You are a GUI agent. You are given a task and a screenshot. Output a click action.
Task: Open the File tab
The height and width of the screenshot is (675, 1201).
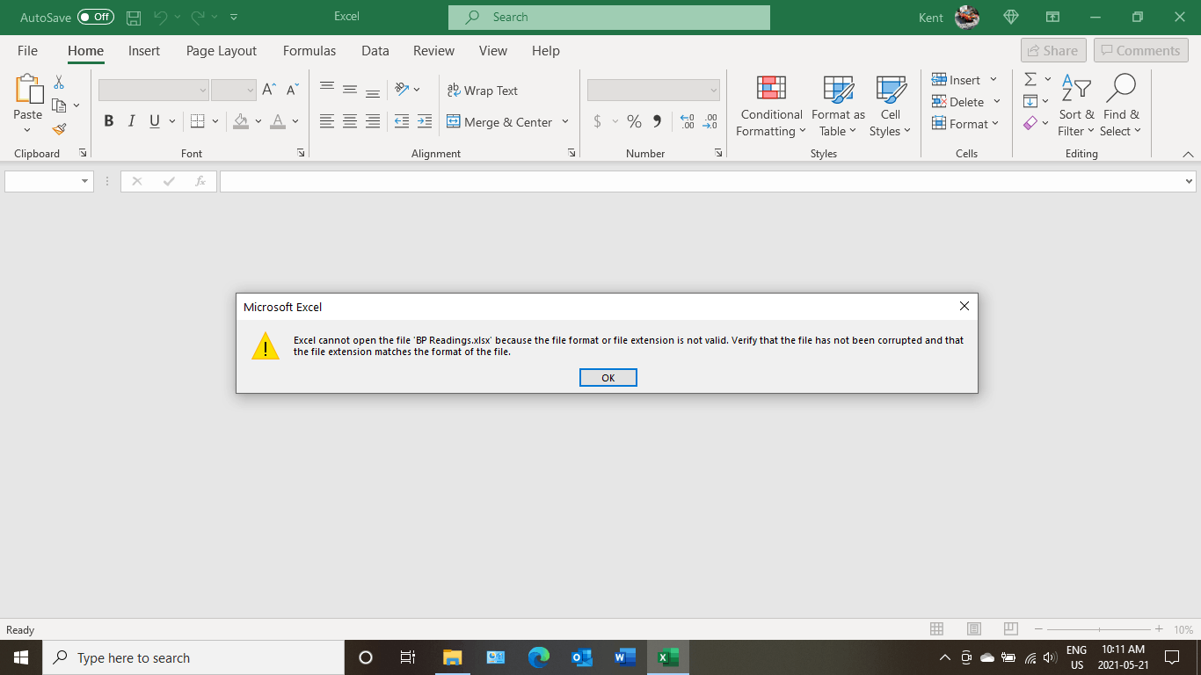tap(27, 51)
